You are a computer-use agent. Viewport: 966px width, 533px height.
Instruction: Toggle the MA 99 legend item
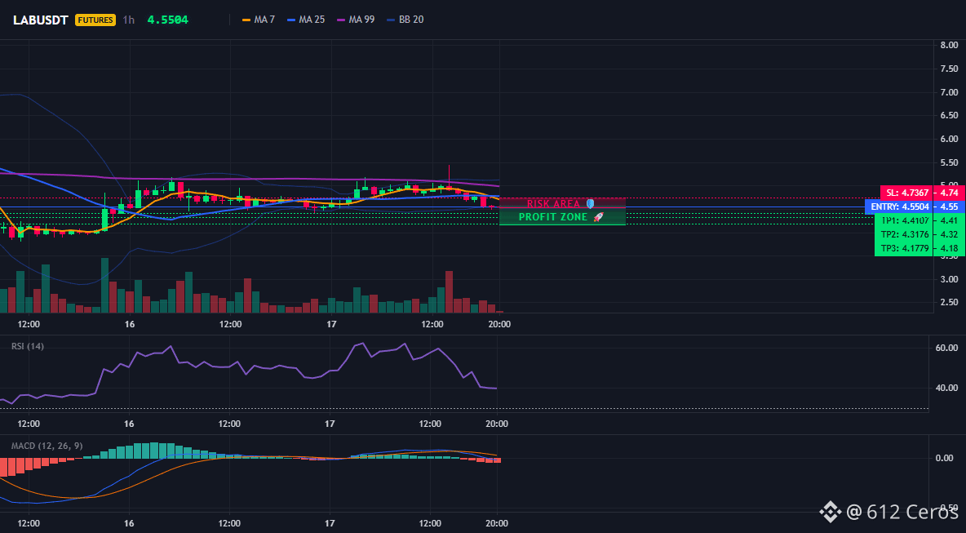point(356,20)
